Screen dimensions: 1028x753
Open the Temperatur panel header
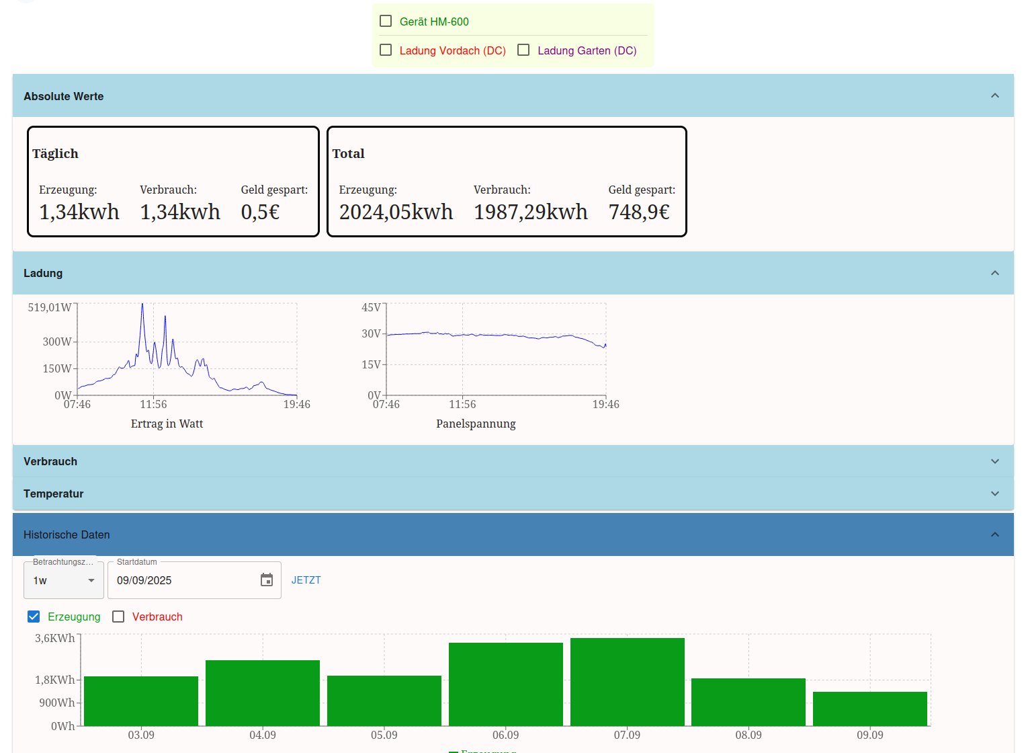(x=513, y=493)
